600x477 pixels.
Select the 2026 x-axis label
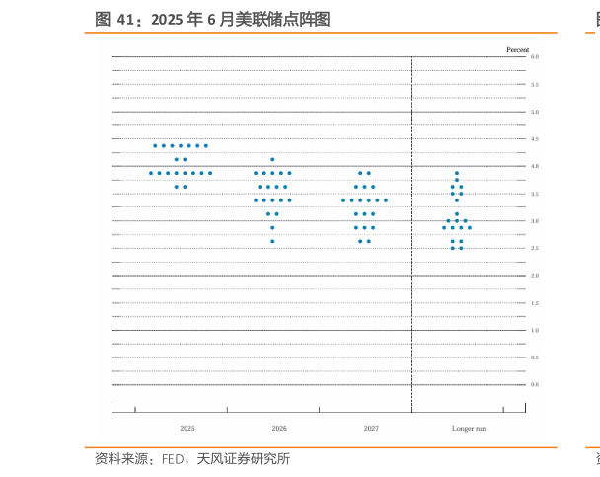[x=279, y=428]
